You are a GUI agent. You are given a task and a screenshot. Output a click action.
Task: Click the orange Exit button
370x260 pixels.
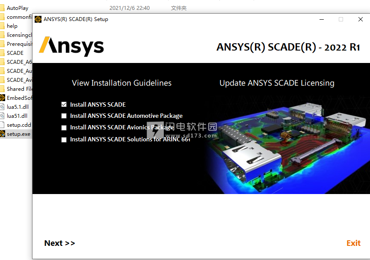pyautogui.click(x=353, y=243)
